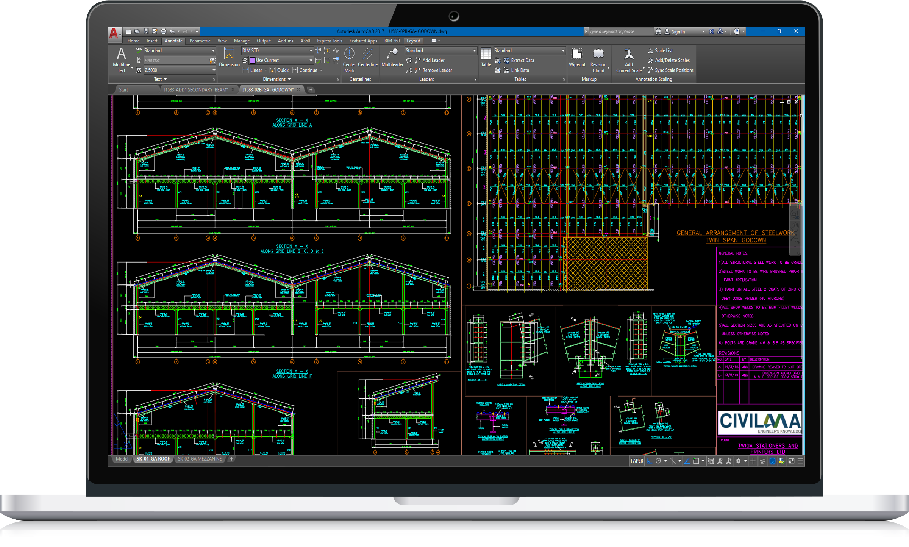Select the Dimension tool
The height and width of the screenshot is (547, 909).
(x=229, y=57)
